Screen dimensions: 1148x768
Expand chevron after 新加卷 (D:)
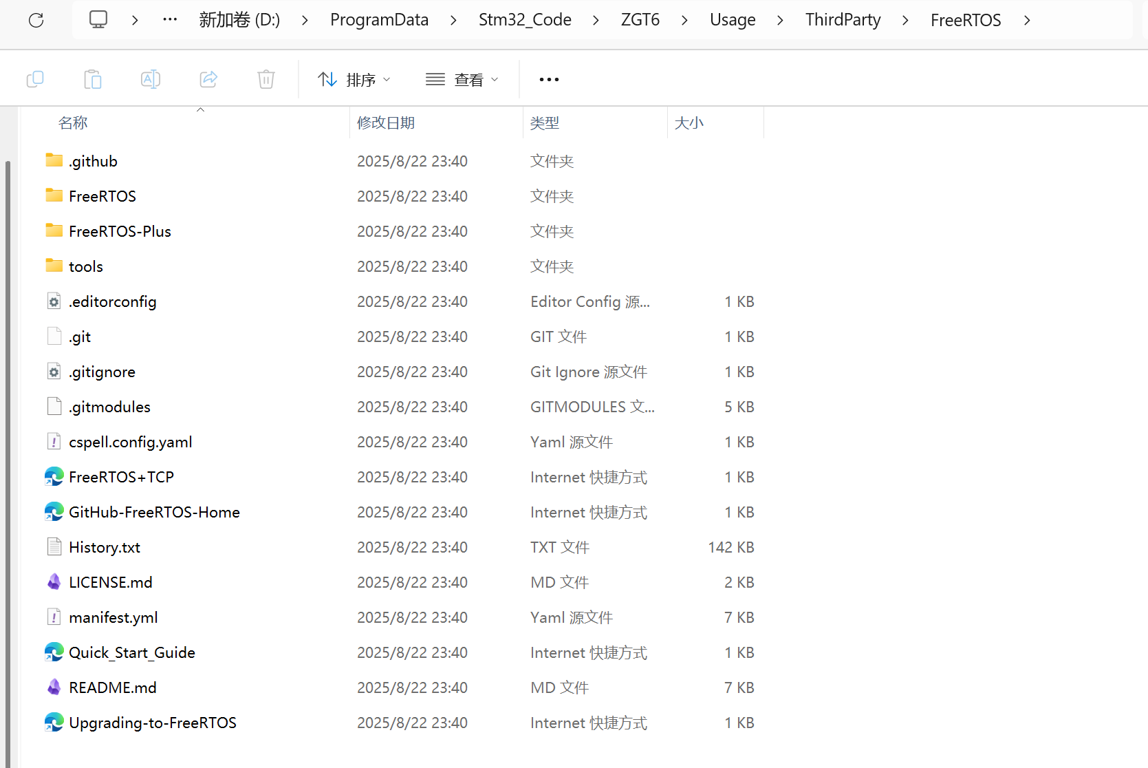click(305, 21)
